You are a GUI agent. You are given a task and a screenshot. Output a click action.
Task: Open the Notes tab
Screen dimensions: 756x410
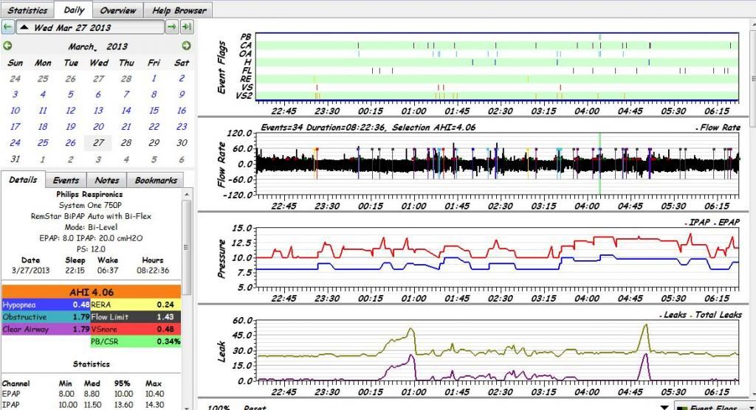click(x=106, y=180)
